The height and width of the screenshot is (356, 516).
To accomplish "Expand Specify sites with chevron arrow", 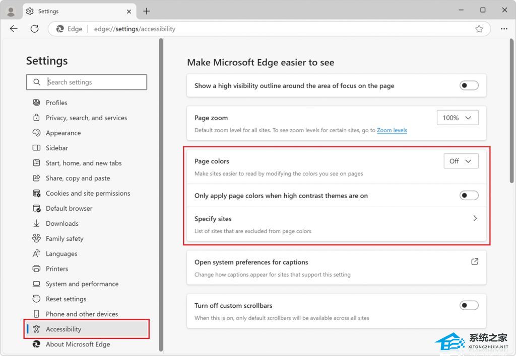I will pyautogui.click(x=475, y=218).
